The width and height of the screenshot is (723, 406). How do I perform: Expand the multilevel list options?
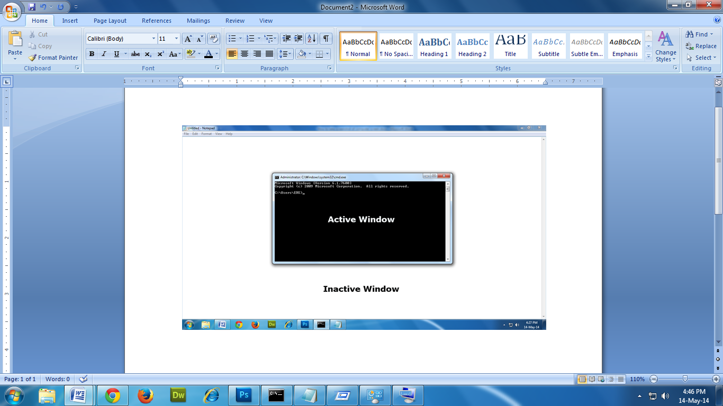(271, 39)
